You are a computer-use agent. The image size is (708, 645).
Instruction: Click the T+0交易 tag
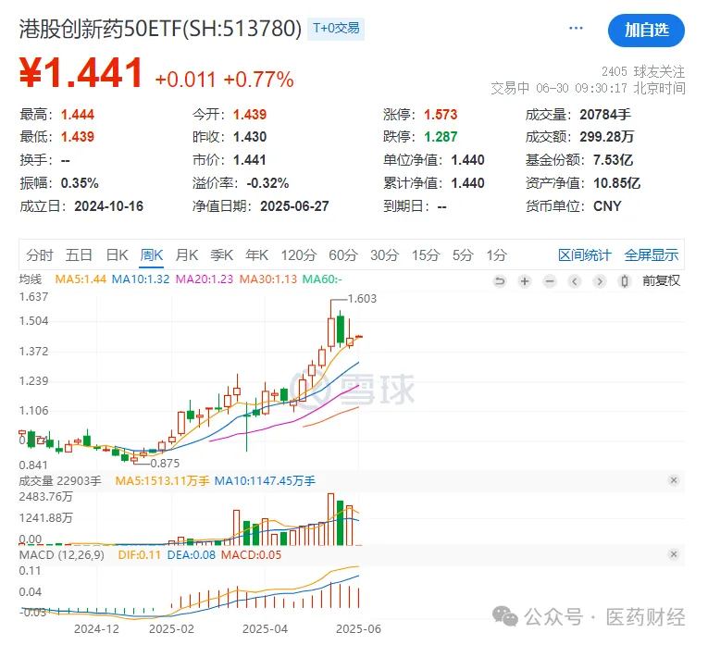pos(337,29)
